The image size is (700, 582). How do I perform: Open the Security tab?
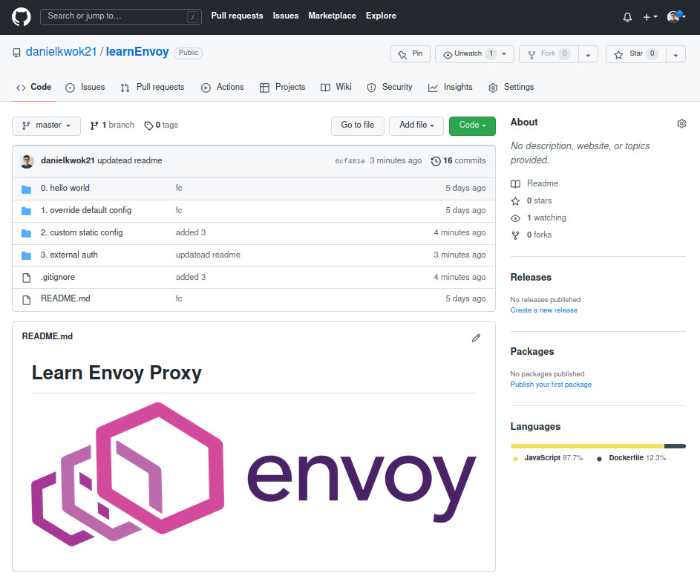click(389, 87)
